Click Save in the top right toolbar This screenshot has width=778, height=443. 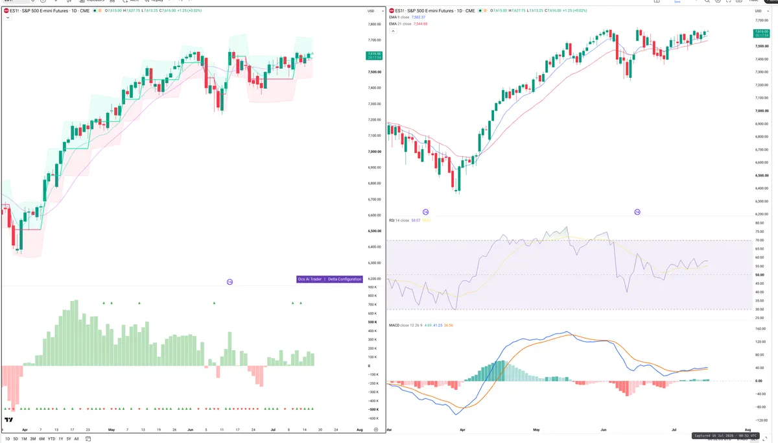tap(678, 2)
